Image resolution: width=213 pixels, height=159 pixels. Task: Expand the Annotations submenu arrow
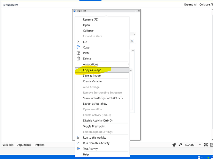[x=128, y=64]
